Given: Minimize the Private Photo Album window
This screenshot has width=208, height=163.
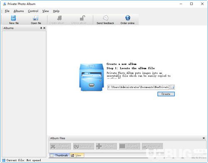Looking at the screenshot, I should (x=181, y=4).
